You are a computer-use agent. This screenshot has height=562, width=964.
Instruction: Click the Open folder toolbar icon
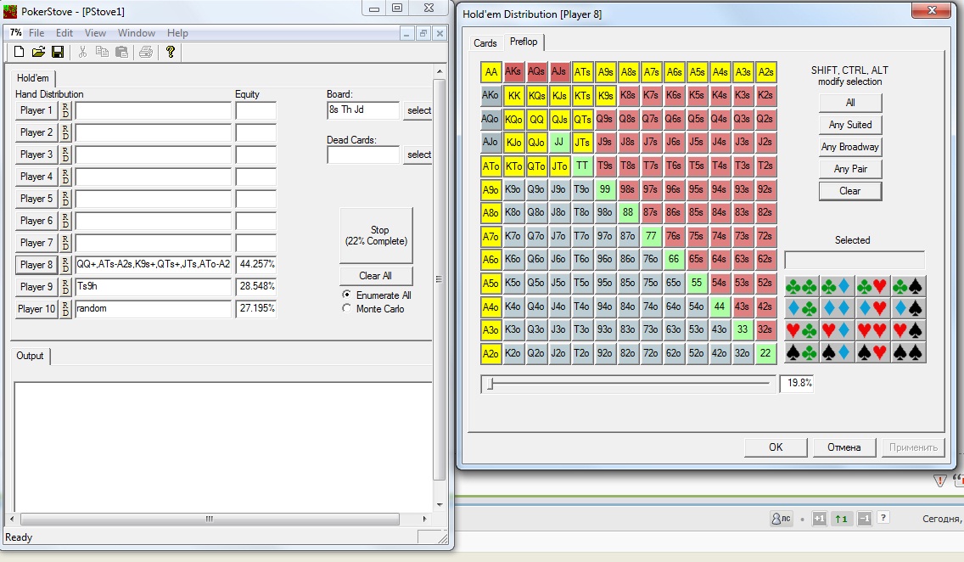click(38, 53)
